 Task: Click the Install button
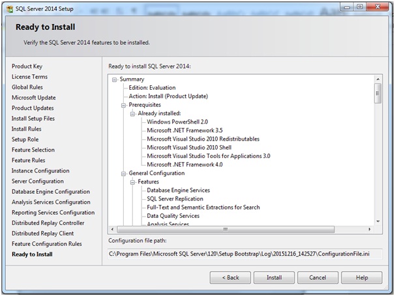[x=274, y=278]
